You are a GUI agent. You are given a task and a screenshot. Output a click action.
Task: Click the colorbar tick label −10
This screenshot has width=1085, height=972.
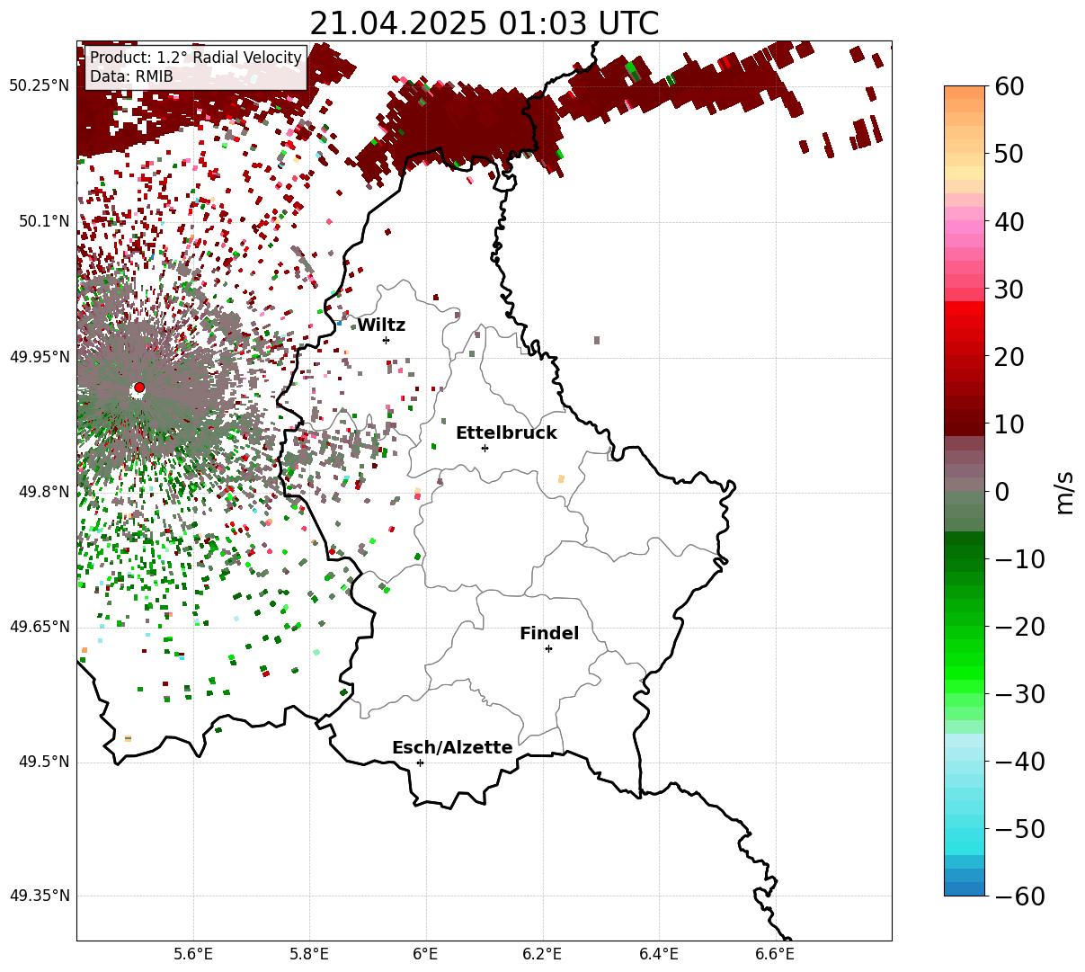[1019, 558]
